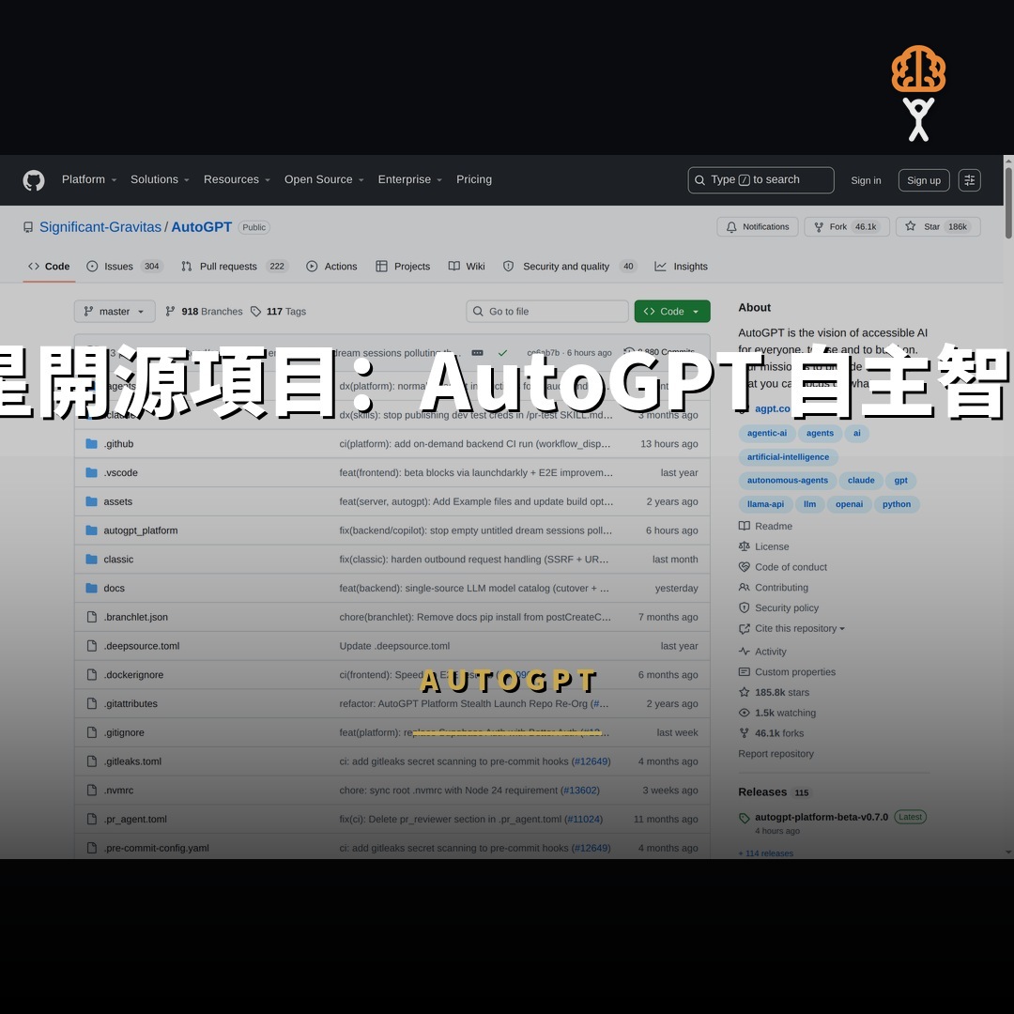This screenshot has height=1014, width=1014.
Task: Open pull request #13602 link
Action: 579,791
